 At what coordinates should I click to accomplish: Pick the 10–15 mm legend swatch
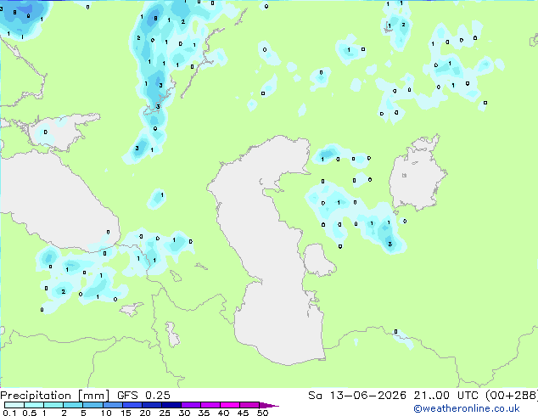112,405
